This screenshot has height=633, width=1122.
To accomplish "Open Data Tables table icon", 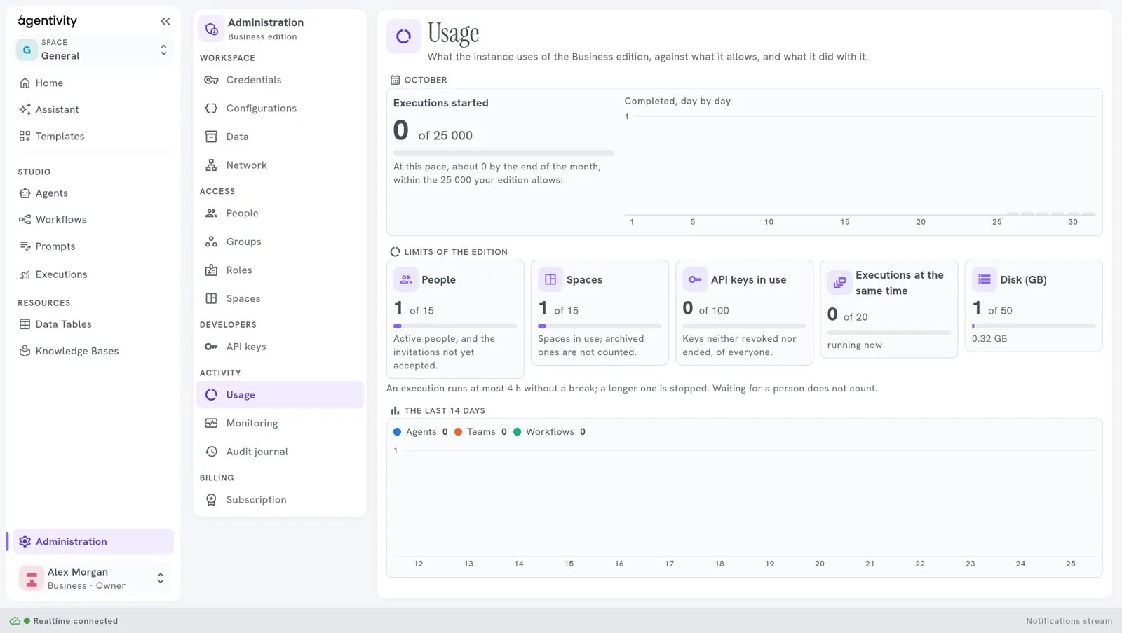I will 25,324.
